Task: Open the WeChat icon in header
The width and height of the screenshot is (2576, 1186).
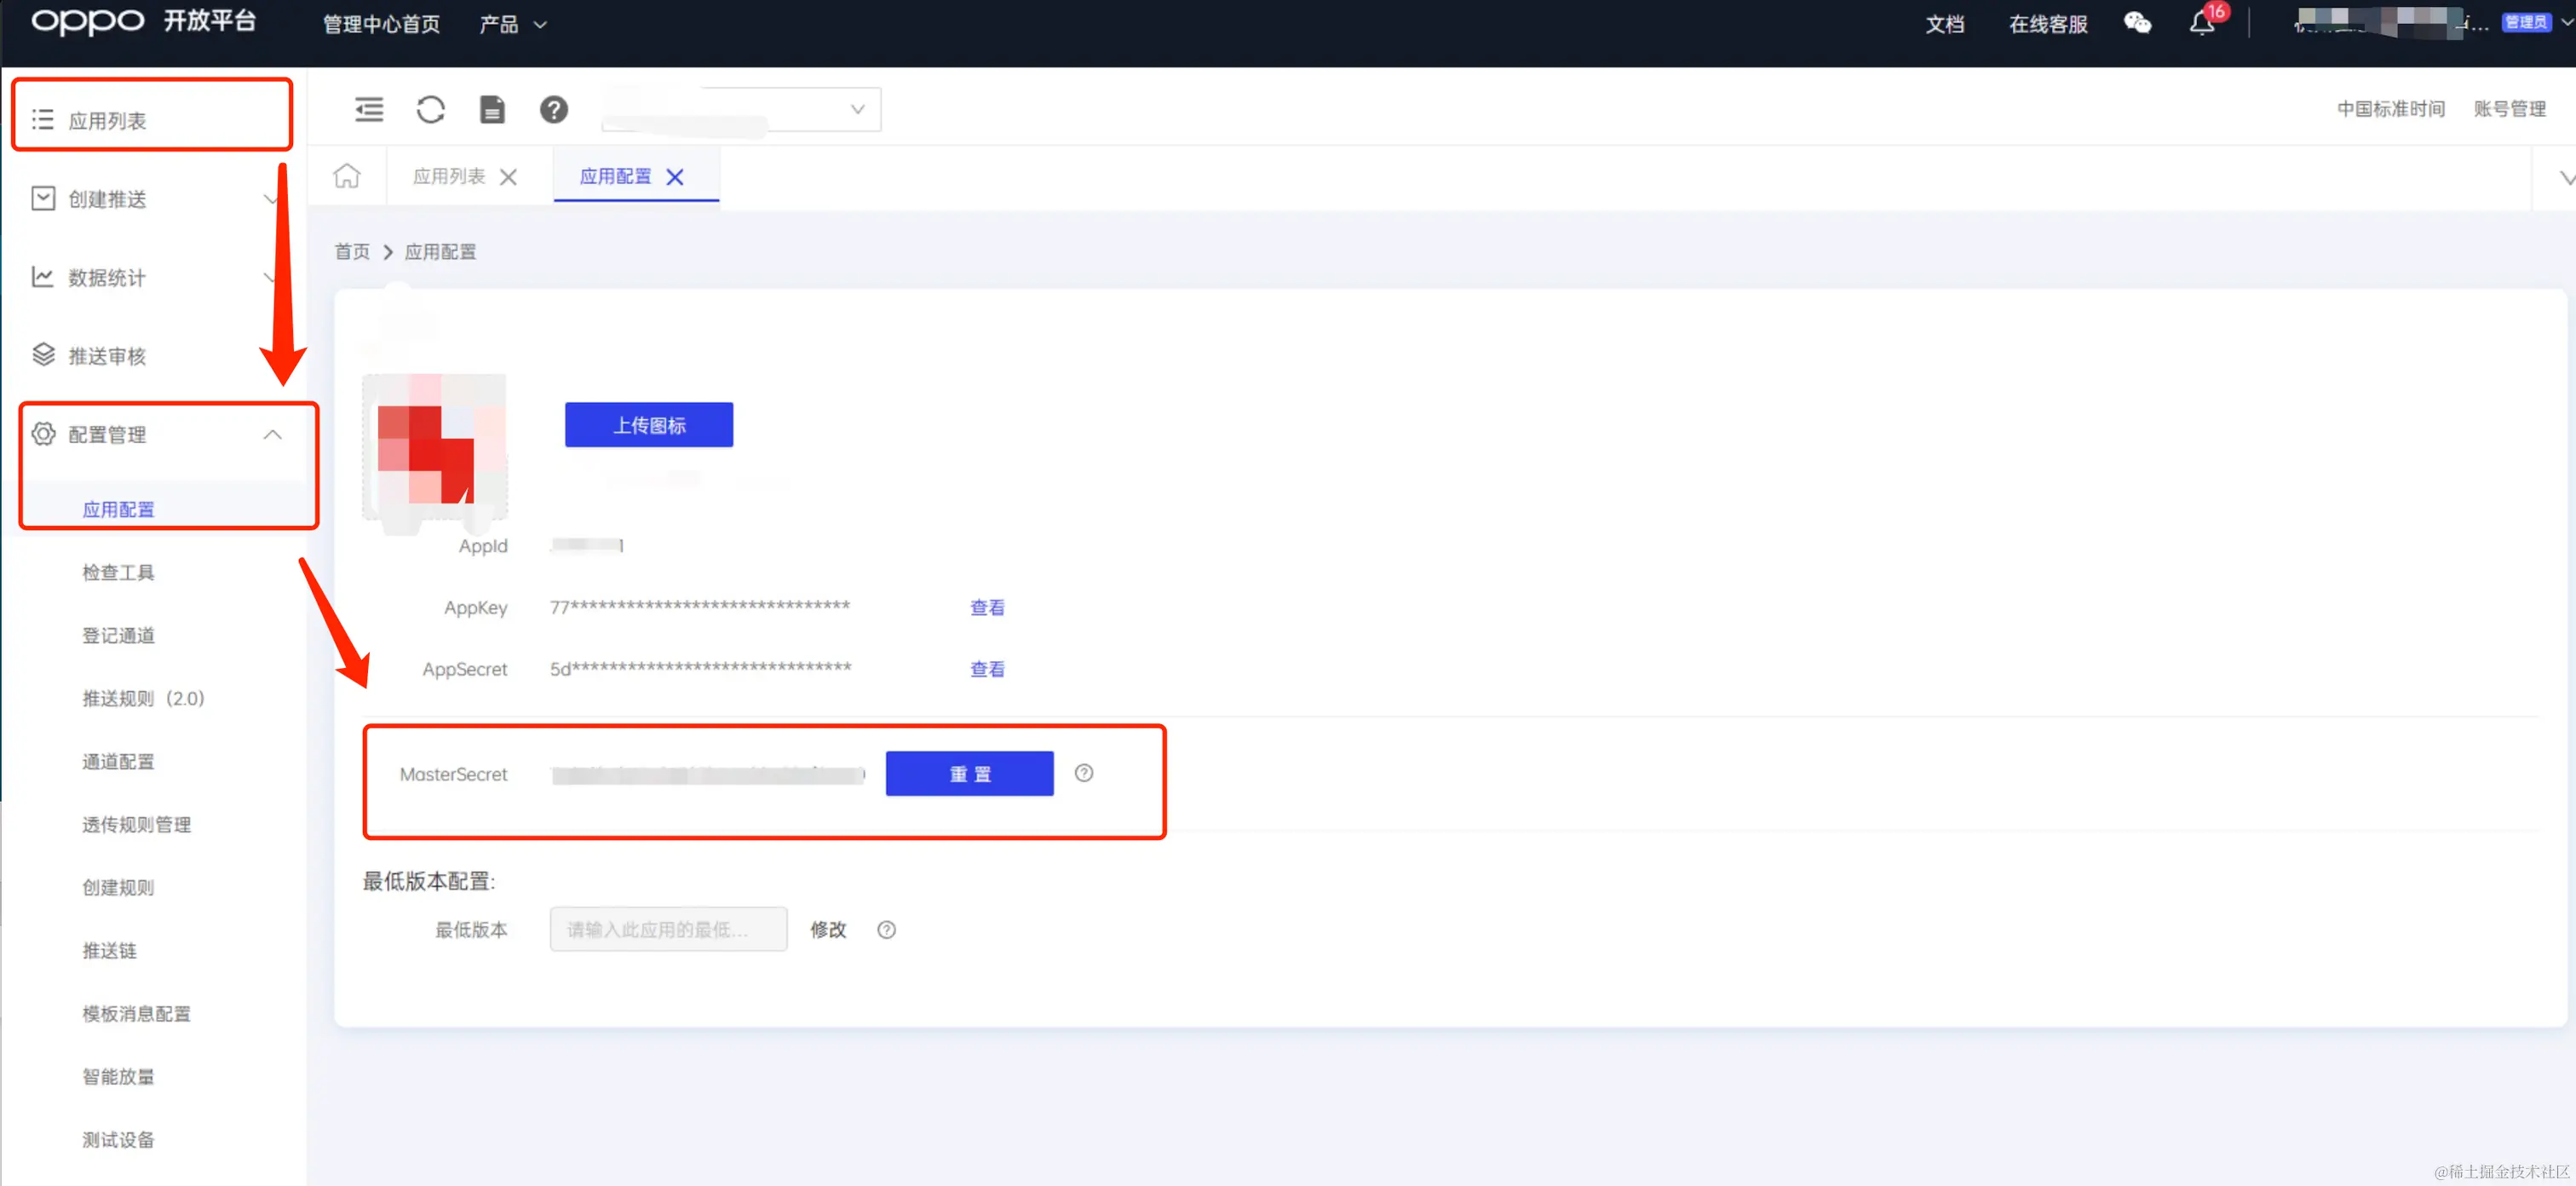Action: [x=2137, y=23]
